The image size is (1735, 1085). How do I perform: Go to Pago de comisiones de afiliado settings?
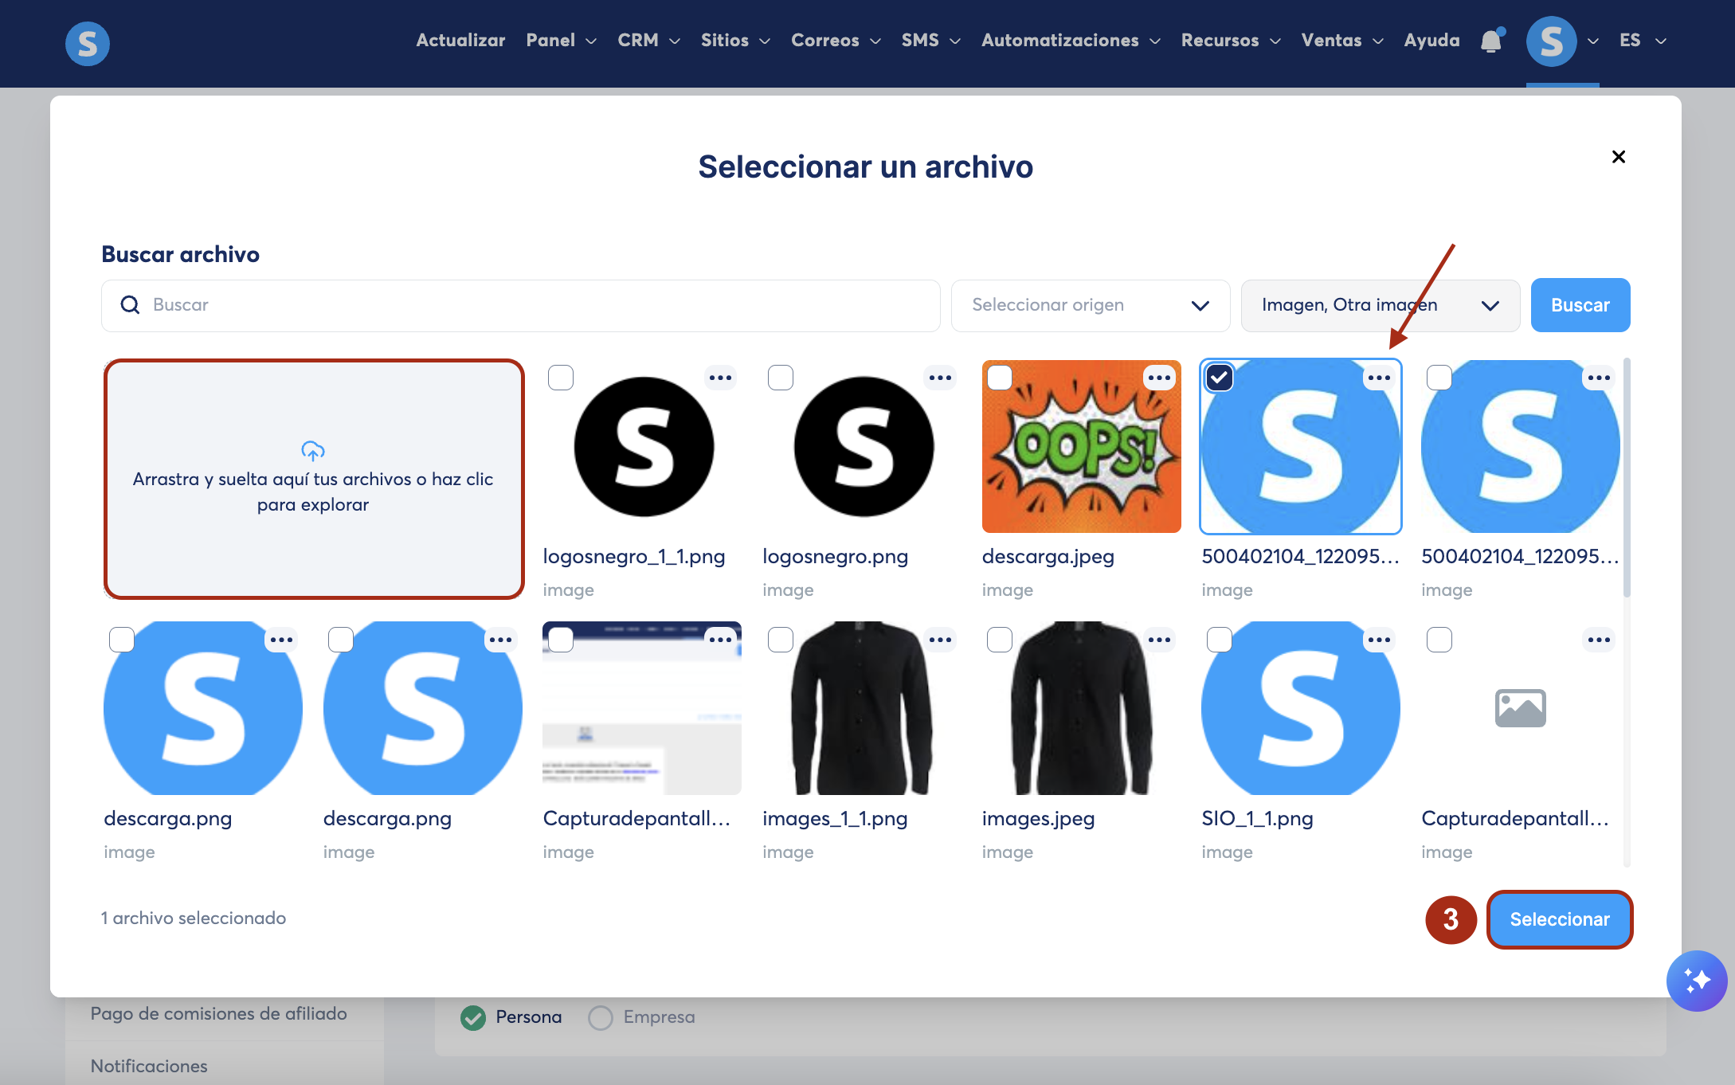(x=218, y=1014)
